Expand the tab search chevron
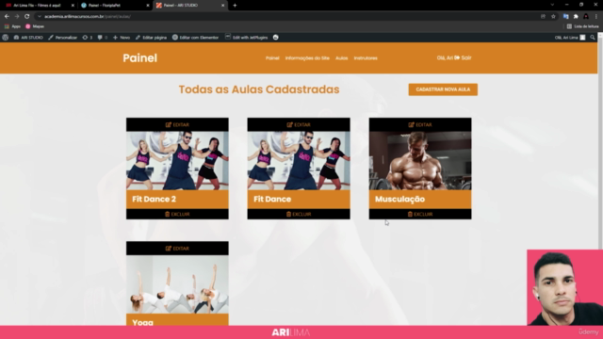The height and width of the screenshot is (339, 603). 552,5
